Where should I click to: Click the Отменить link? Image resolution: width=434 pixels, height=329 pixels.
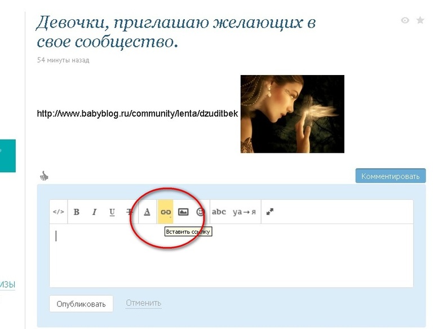pos(143,303)
